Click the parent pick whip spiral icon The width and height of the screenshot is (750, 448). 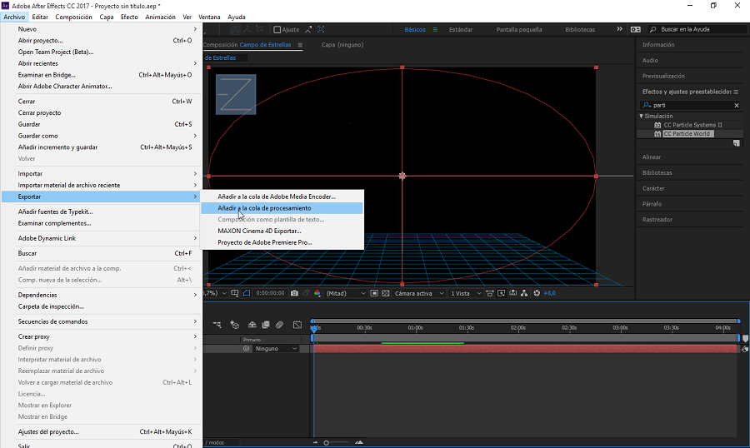point(247,349)
